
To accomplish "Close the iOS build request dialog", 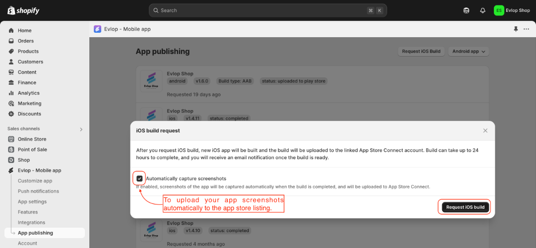I will point(485,130).
